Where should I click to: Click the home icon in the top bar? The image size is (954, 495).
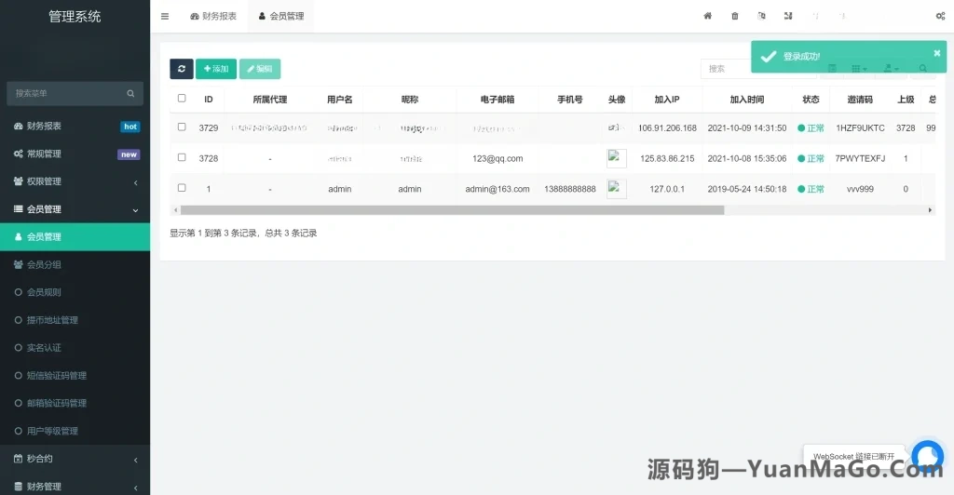[708, 16]
